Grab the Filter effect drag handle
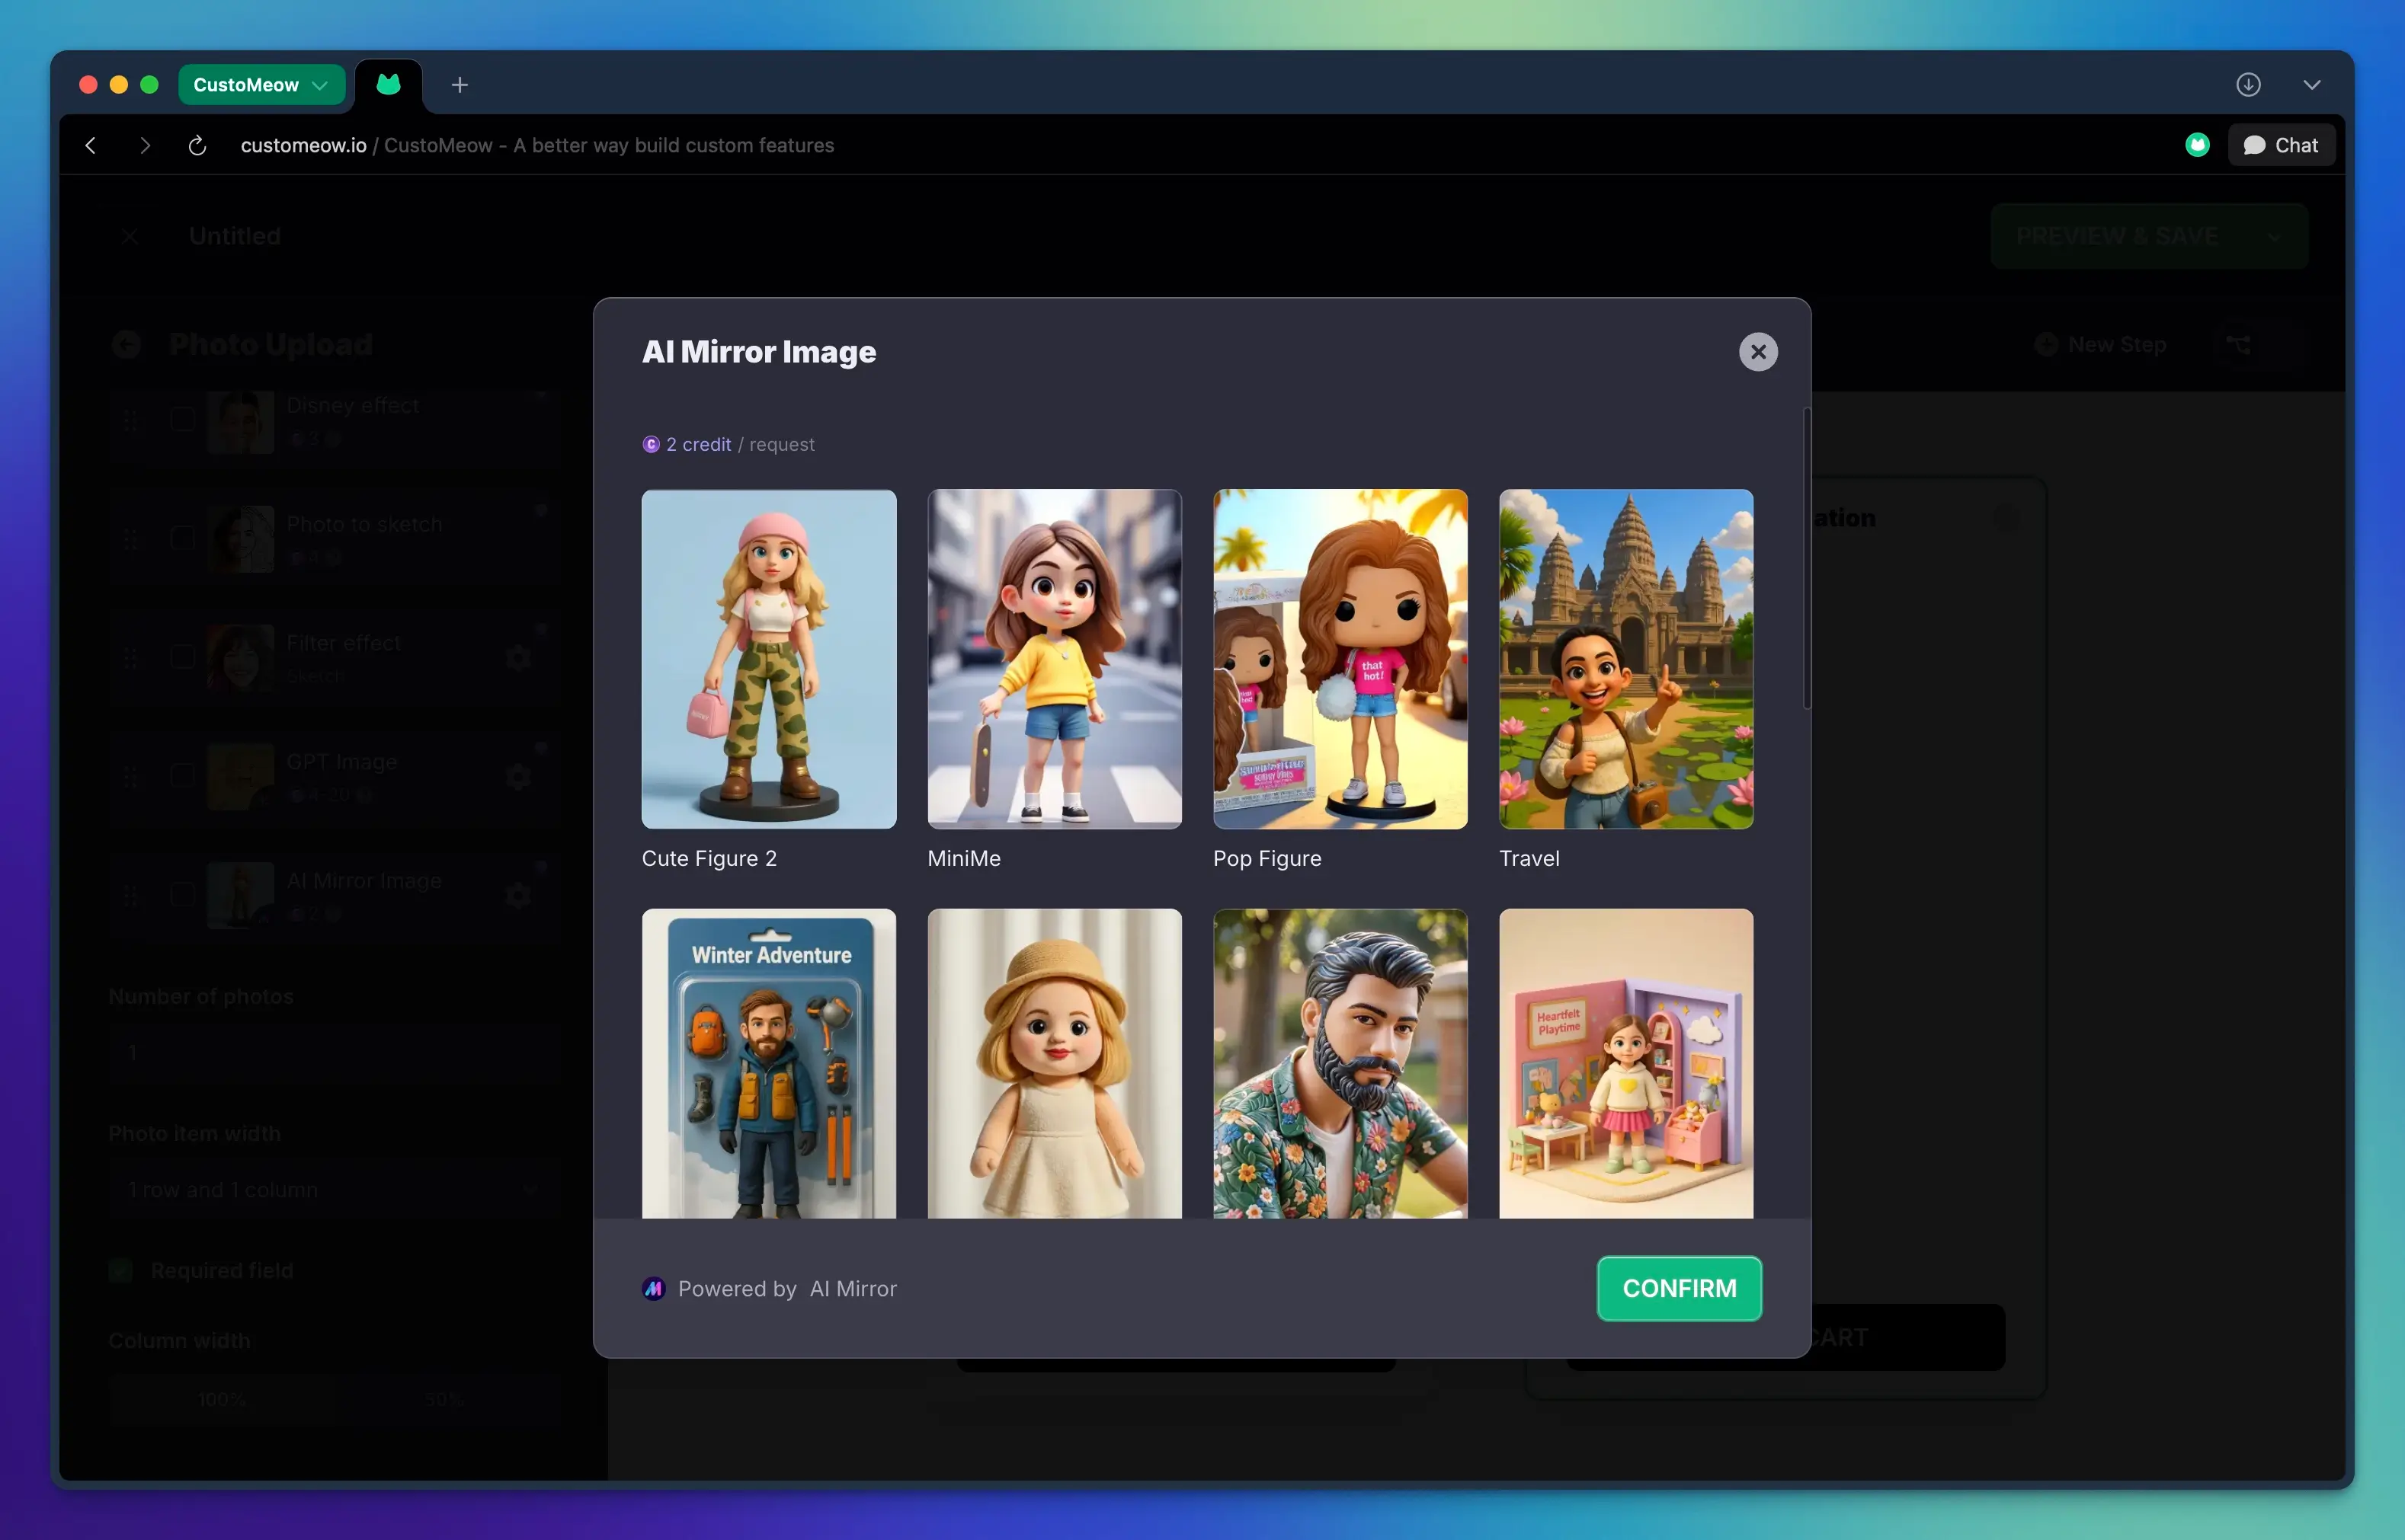The image size is (2405, 1540). tap(130, 658)
